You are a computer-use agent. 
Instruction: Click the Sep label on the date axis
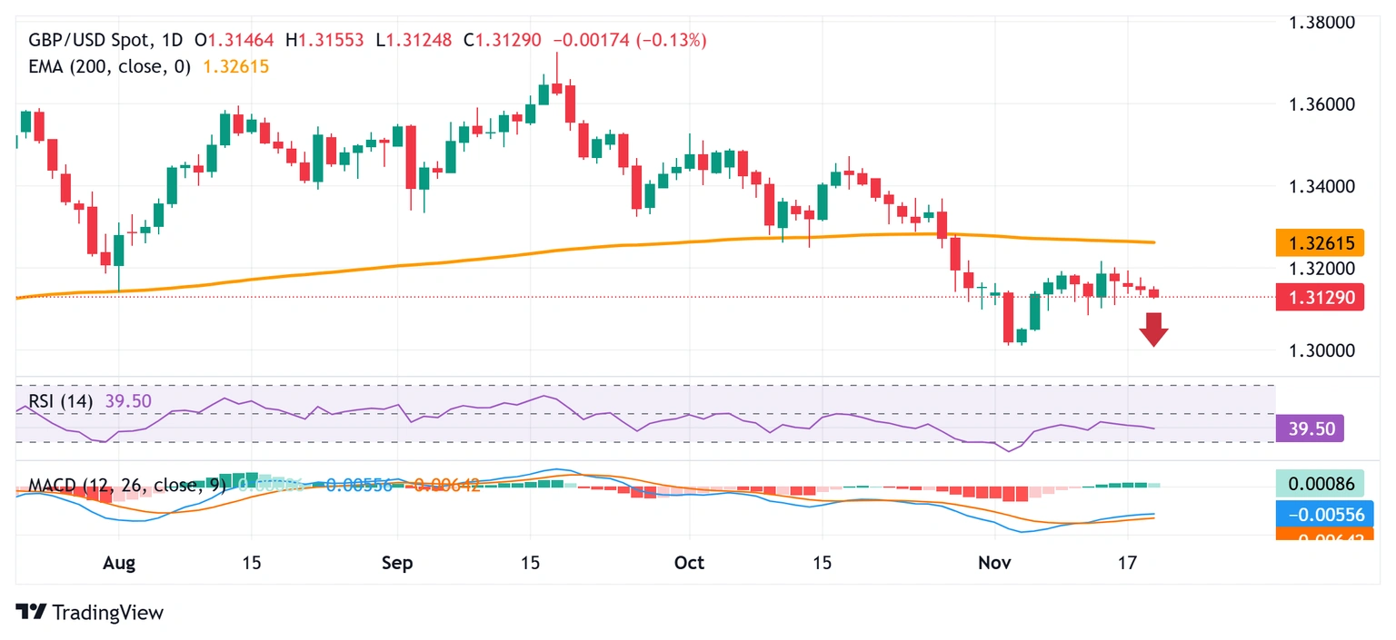[397, 563]
